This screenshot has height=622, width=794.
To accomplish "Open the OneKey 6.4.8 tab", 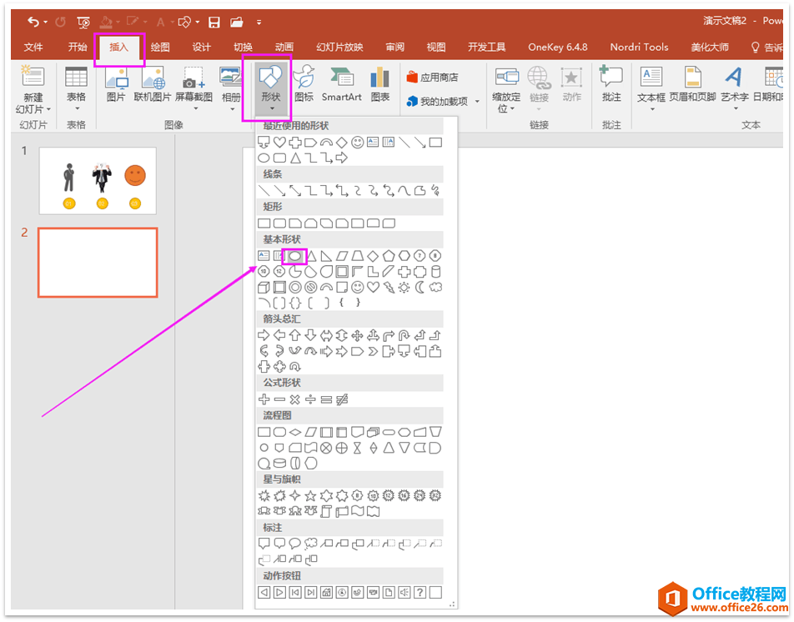I will pyautogui.click(x=557, y=47).
